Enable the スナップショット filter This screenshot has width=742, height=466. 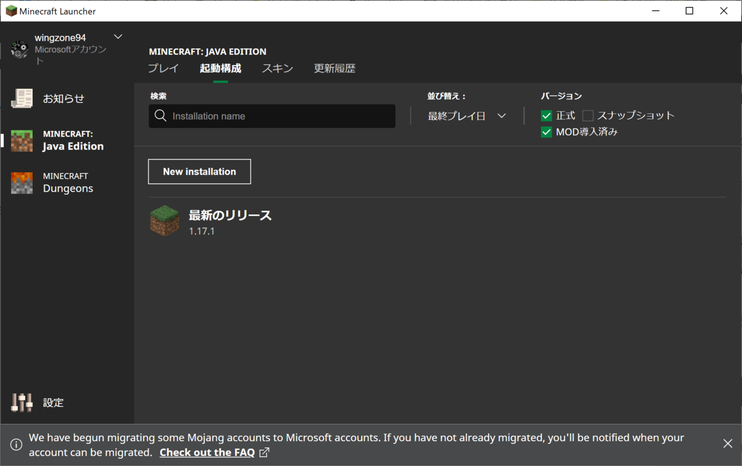[x=587, y=115]
